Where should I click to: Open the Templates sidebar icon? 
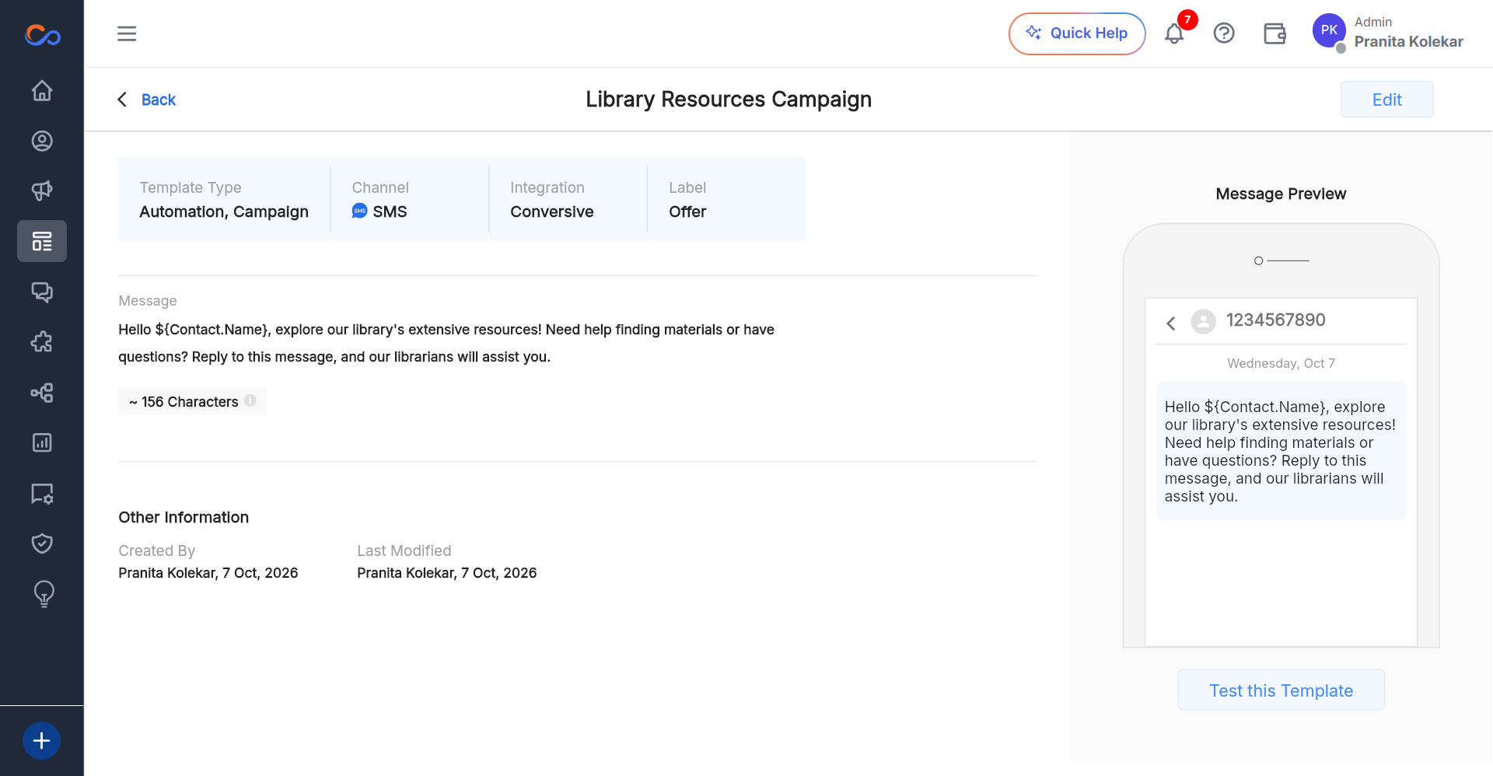[x=42, y=241]
